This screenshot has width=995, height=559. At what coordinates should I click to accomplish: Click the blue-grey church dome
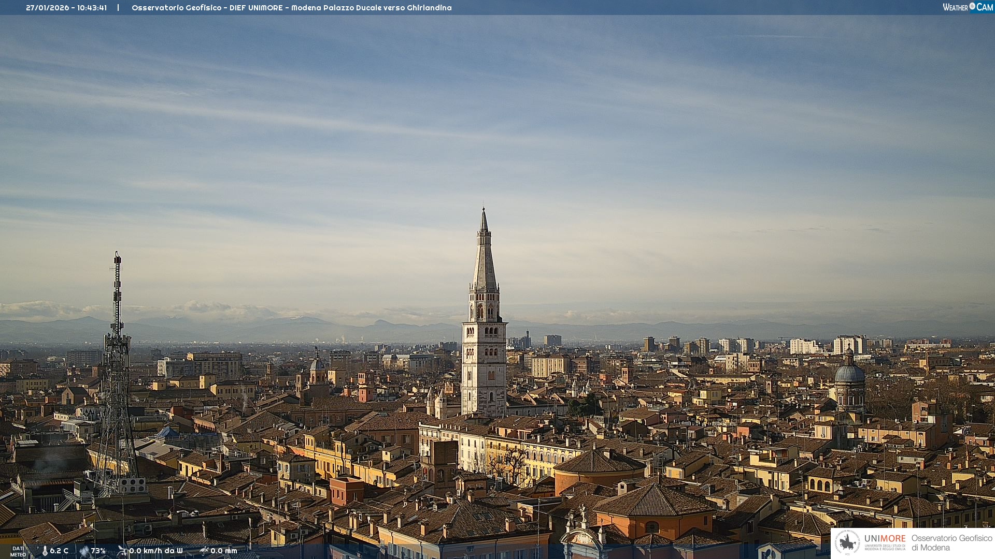(849, 374)
